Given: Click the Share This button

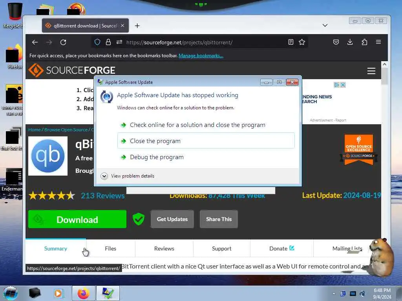Looking at the screenshot, I should pyautogui.click(x=219, y=219).
